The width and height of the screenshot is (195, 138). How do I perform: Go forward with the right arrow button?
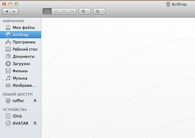point(14,11)
